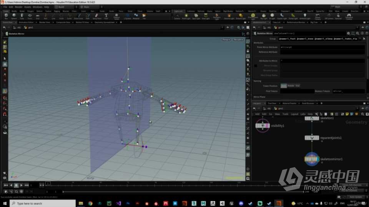This screenshot has height=207, width=369.
Task: Click the skeletonmirror1 node
Action: (312, 159)
